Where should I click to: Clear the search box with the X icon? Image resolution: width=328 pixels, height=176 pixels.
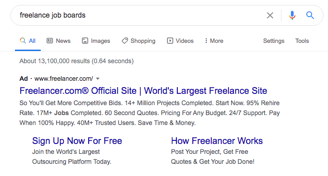coord(270,15)
